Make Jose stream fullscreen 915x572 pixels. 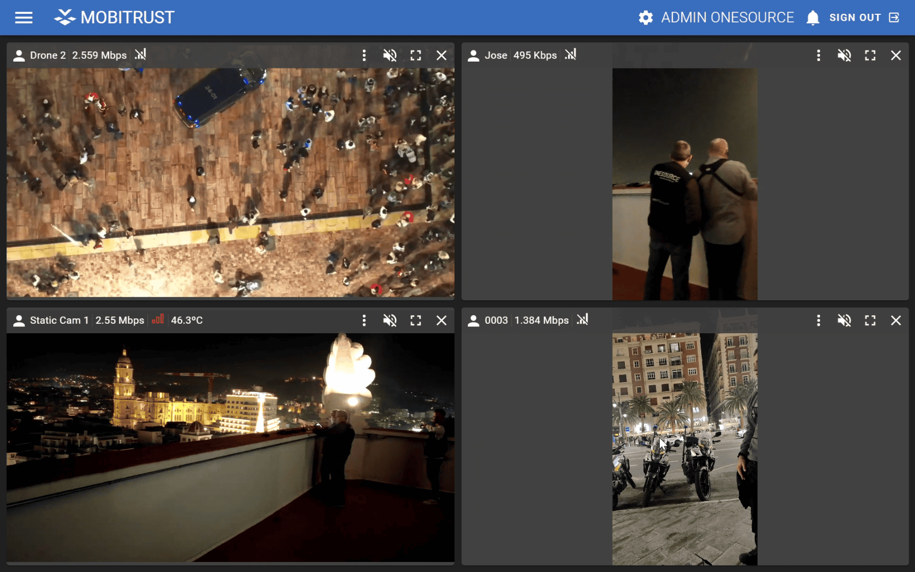pyautogui.click(x=870, y=55)
